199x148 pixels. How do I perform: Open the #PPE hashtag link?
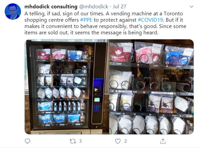click(x=86, y=20)
